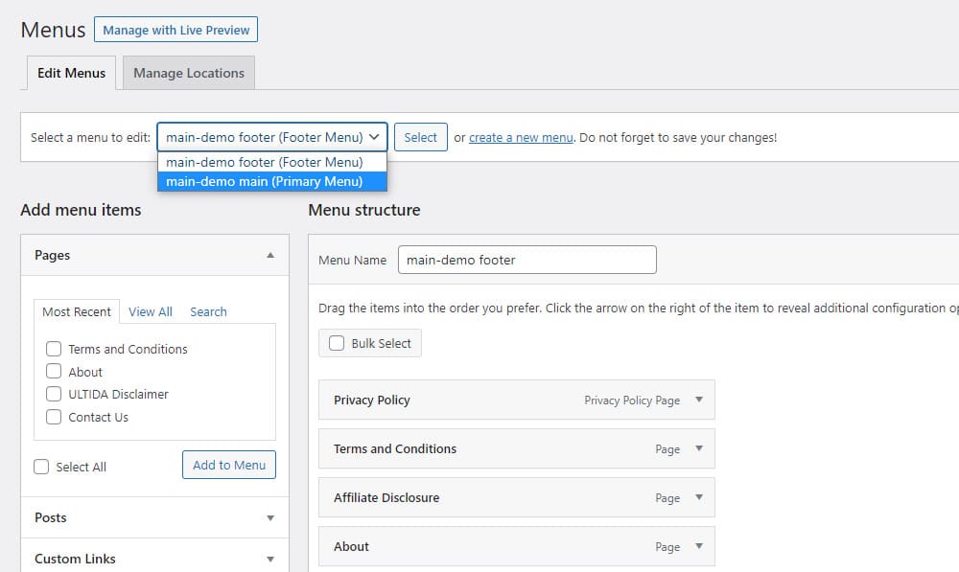
Task: Open Terms and Conditions menu item arrow
Action: 698,448
